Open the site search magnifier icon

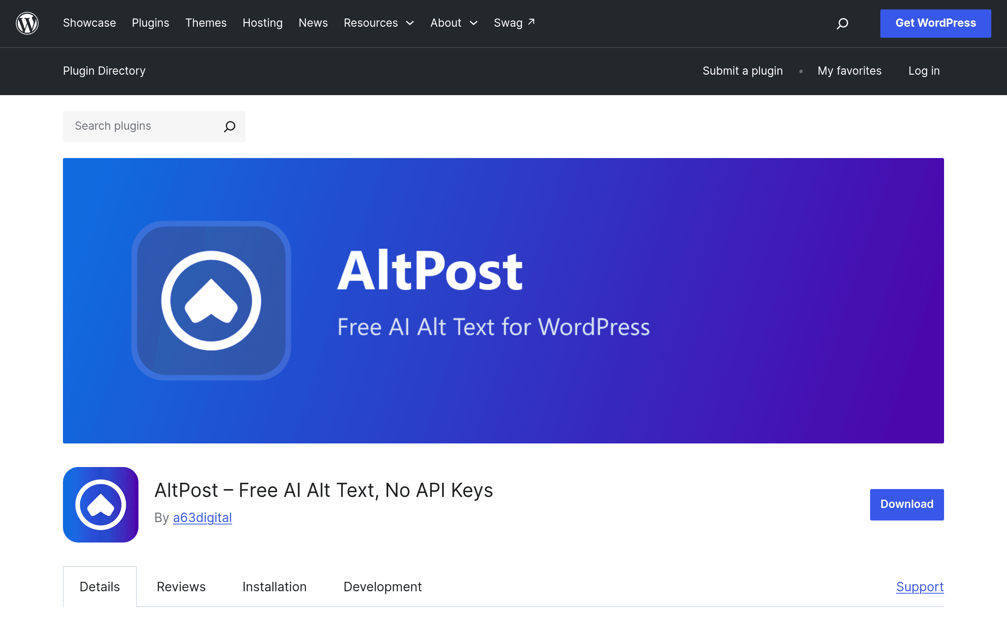click(842, 23)
